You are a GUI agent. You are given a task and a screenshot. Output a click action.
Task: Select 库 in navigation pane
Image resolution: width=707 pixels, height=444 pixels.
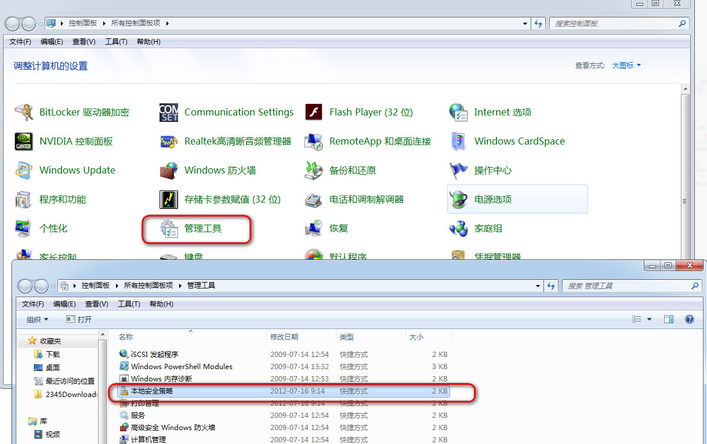[x=38, y=421]
